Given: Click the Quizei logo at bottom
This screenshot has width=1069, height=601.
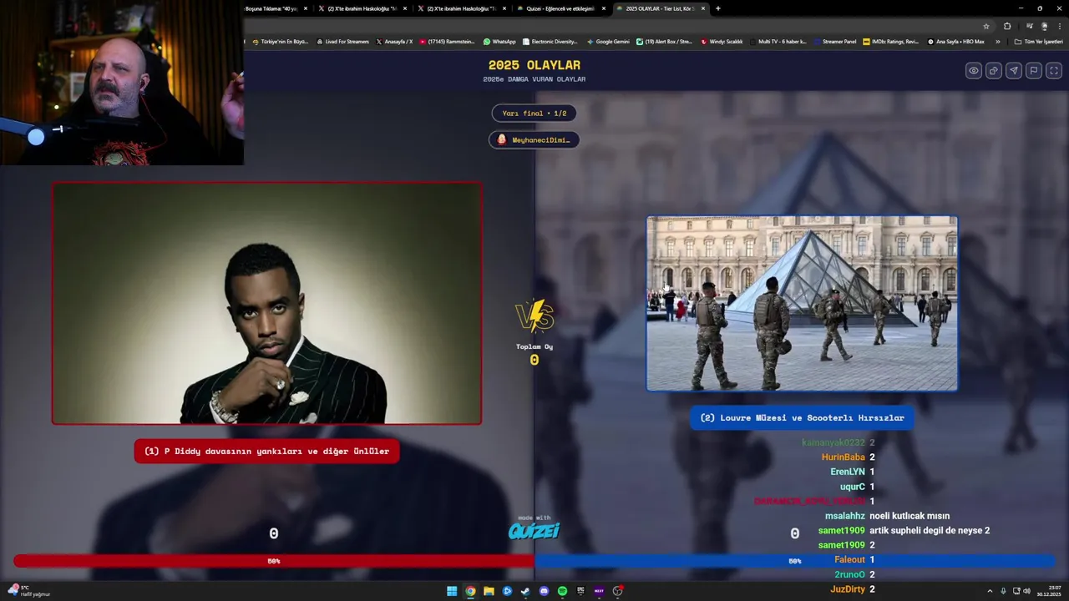Looking at the screenshot, I should tap(534, 529).
